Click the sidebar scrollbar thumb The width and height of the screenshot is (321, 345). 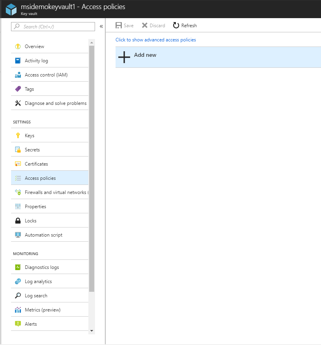coord(92,169)
